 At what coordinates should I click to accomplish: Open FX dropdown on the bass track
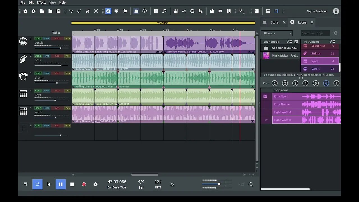[67, 56]
